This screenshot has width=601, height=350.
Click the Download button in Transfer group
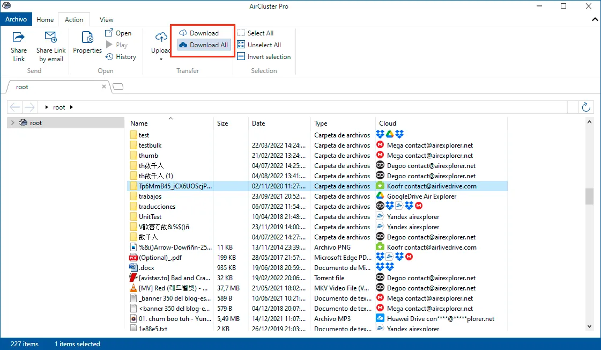point(199,33)
